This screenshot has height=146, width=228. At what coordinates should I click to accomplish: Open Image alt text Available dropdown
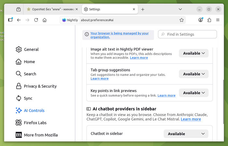[193, 53]
